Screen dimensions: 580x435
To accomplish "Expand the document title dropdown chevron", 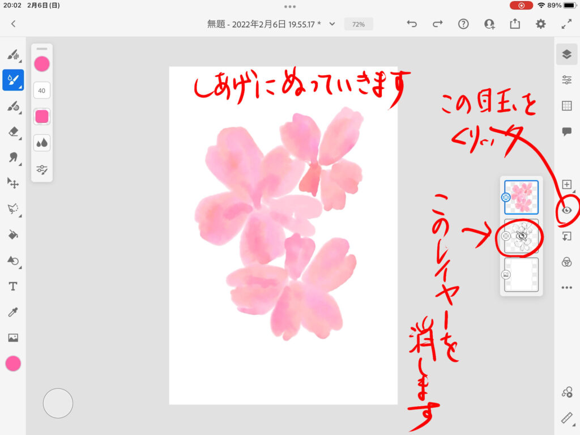I will (332, 24).
